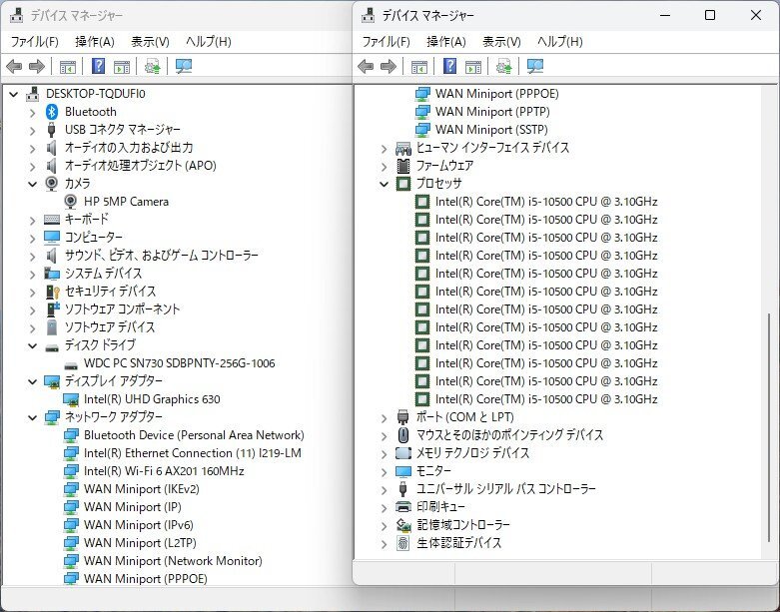The image size is (780, 612).
Task: Expand ユニバーサル シリアル バス コントローラー category
Action: (384, 489)
